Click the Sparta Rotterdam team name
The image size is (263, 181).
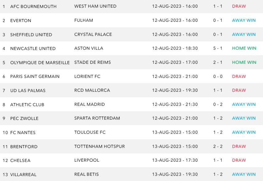97,118
